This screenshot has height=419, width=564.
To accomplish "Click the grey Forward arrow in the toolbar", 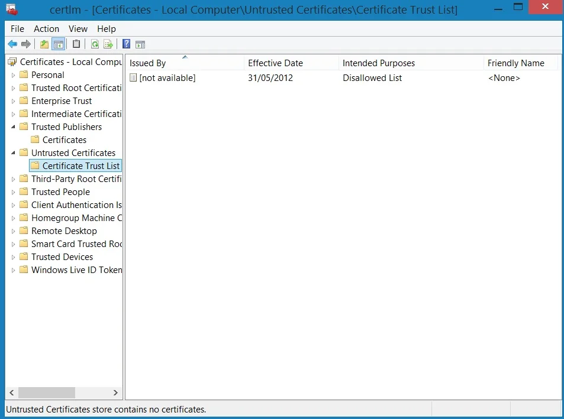I will [x=26, y=44].
